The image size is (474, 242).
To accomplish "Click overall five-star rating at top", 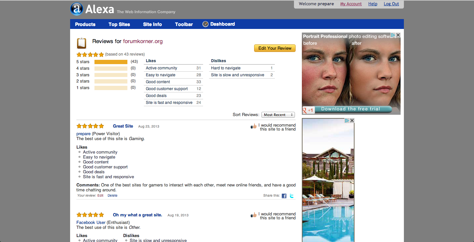I will 90,55.
